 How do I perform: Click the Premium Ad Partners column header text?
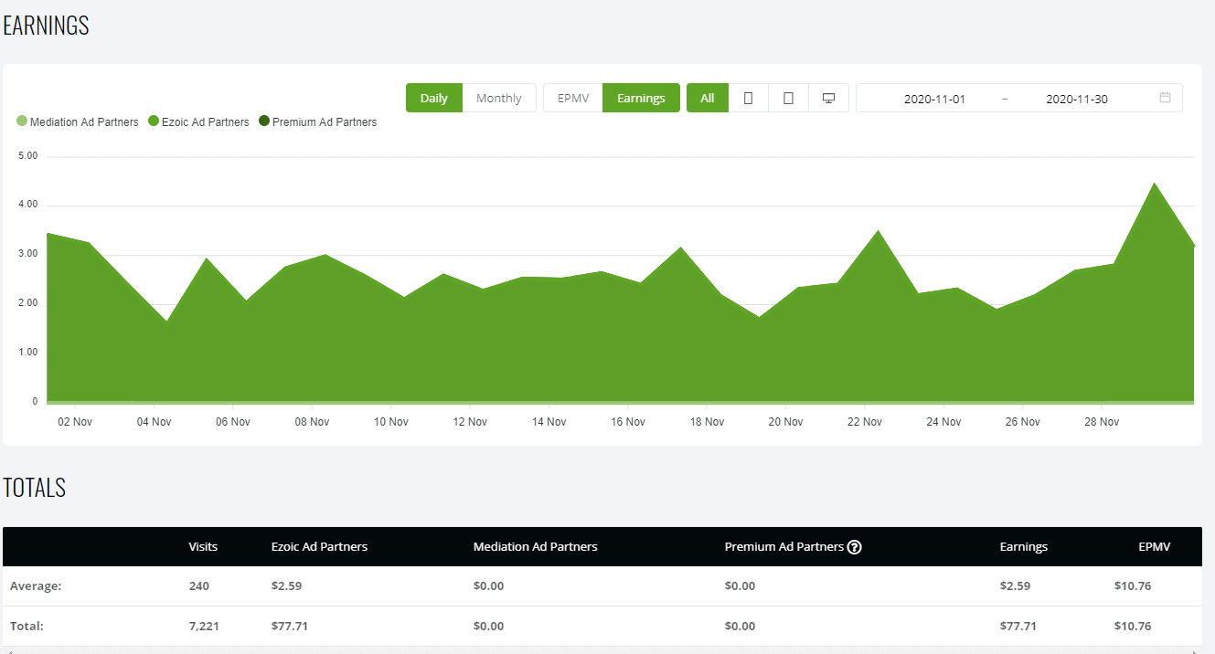tap(784, 547)
